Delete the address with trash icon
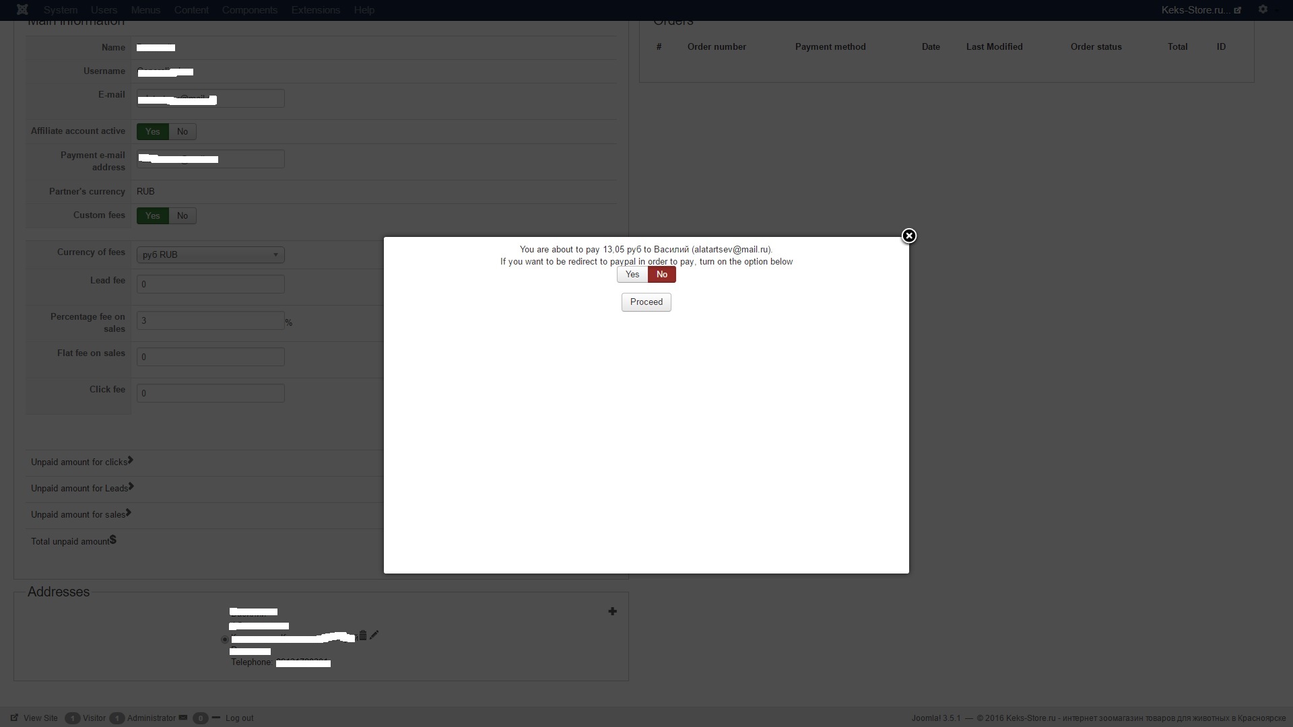 point(363,635)
